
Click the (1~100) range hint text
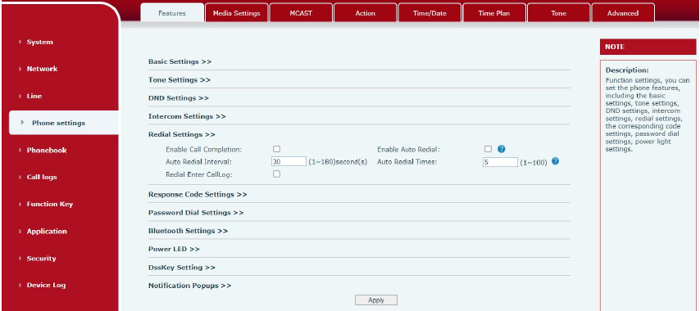tap(534, 163)
